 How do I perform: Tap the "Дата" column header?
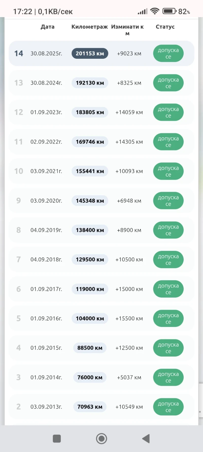pyautogui.click(x=47, y=27)
